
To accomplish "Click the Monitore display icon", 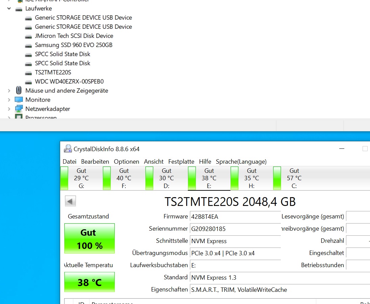I will [19, 99].
